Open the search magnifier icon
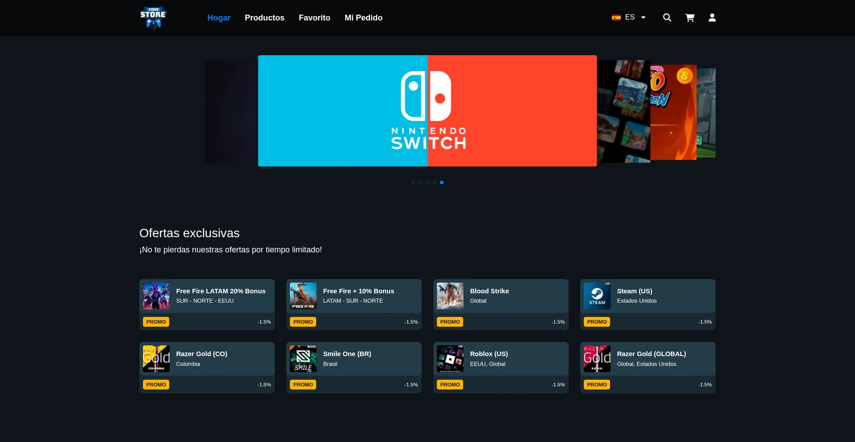855x442 pixels. coord(667,17)
